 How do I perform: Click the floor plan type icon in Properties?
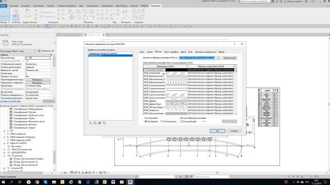[6, 43]
